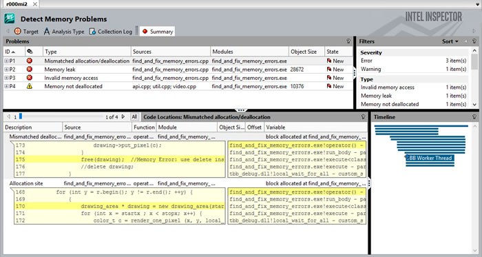Click the error icon for P3
The height and width of the screenshot is (257, 482).
[x=30, y=78]
